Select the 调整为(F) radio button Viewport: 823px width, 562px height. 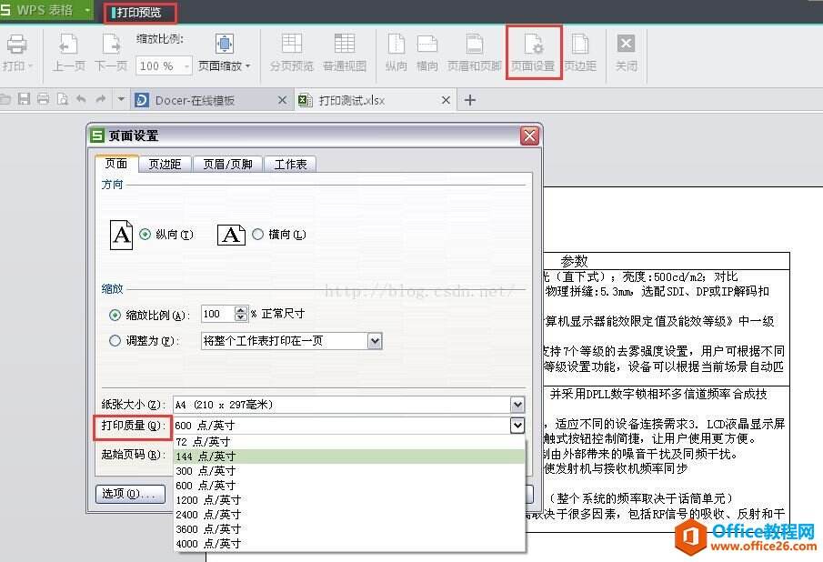[x=115, y=340]
